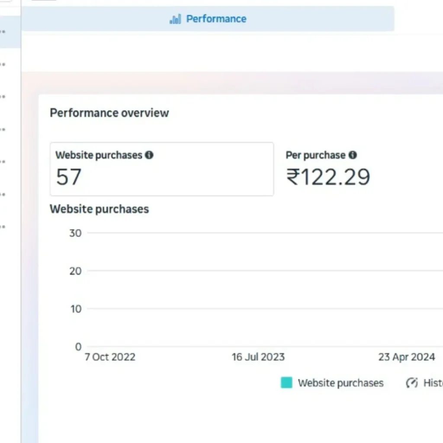Select the 23 Apr 2024 axis date
The width and height of the screenshot is (443, 443).
coord(406,357)
